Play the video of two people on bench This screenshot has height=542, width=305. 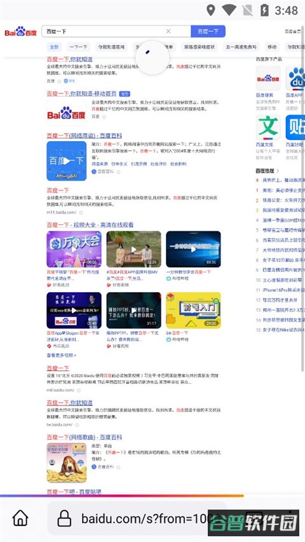coord(134,249)
